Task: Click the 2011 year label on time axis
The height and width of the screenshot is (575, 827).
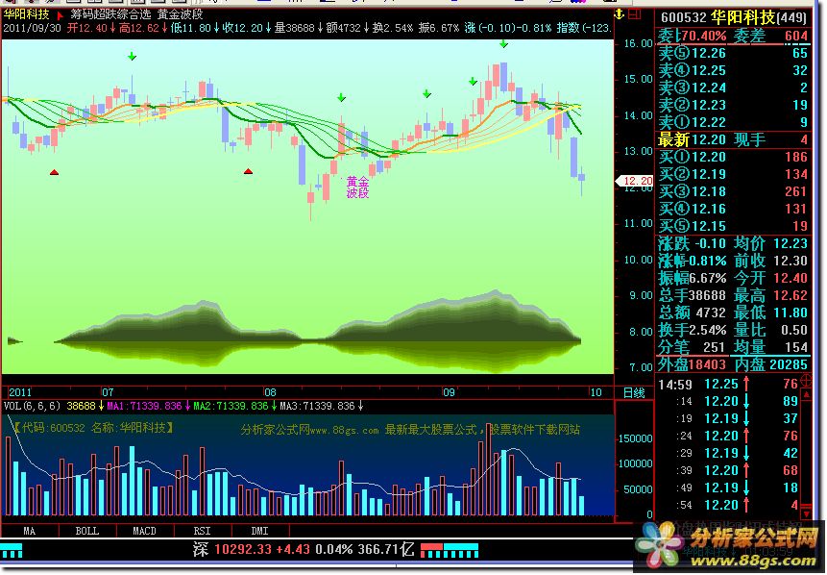Action: coord(20,392)
